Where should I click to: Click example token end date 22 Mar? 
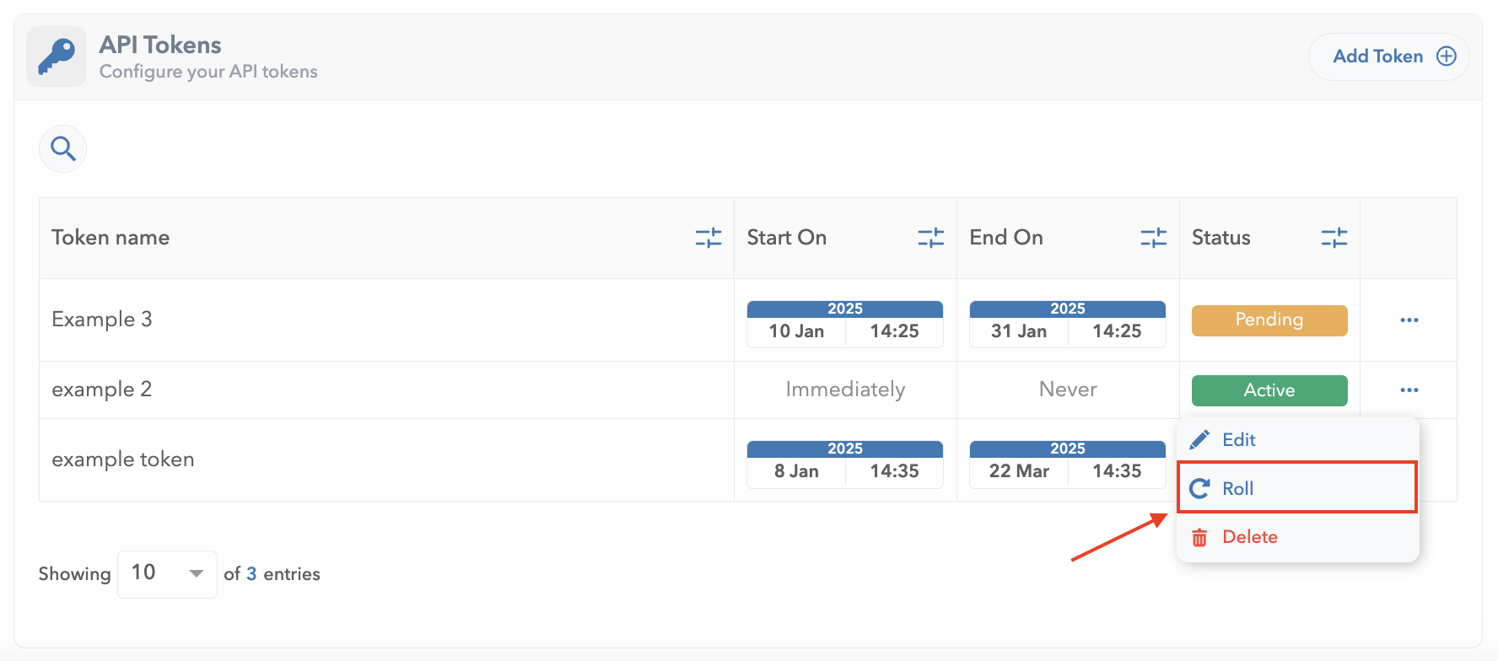(x=1019, y=471)
